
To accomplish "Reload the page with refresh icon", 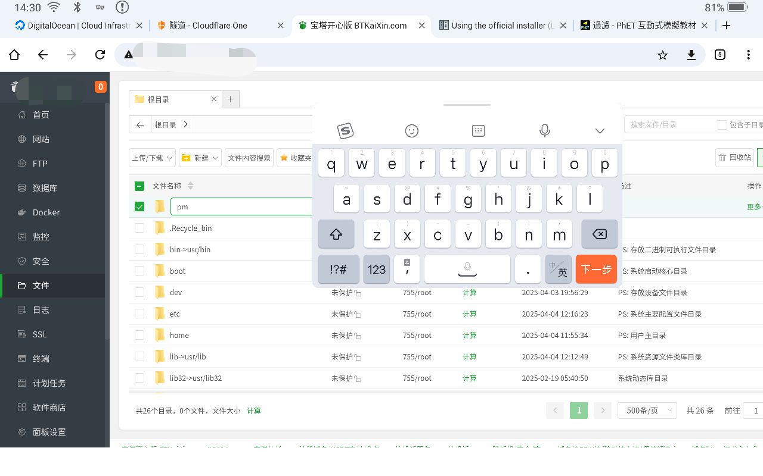I will point(100,55).
